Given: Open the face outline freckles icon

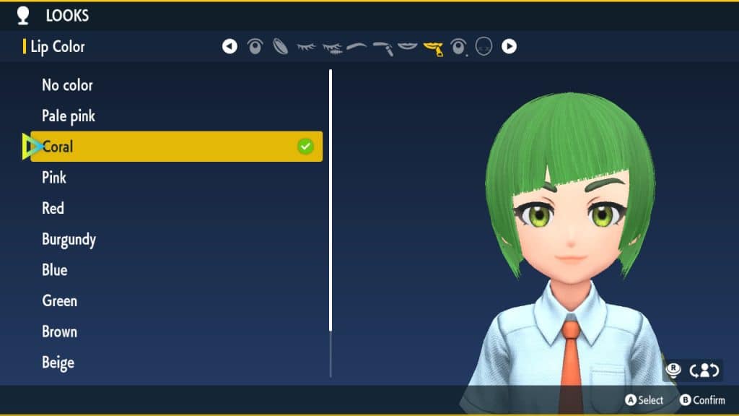Looking at the screenshot, I should coord(484,46).
